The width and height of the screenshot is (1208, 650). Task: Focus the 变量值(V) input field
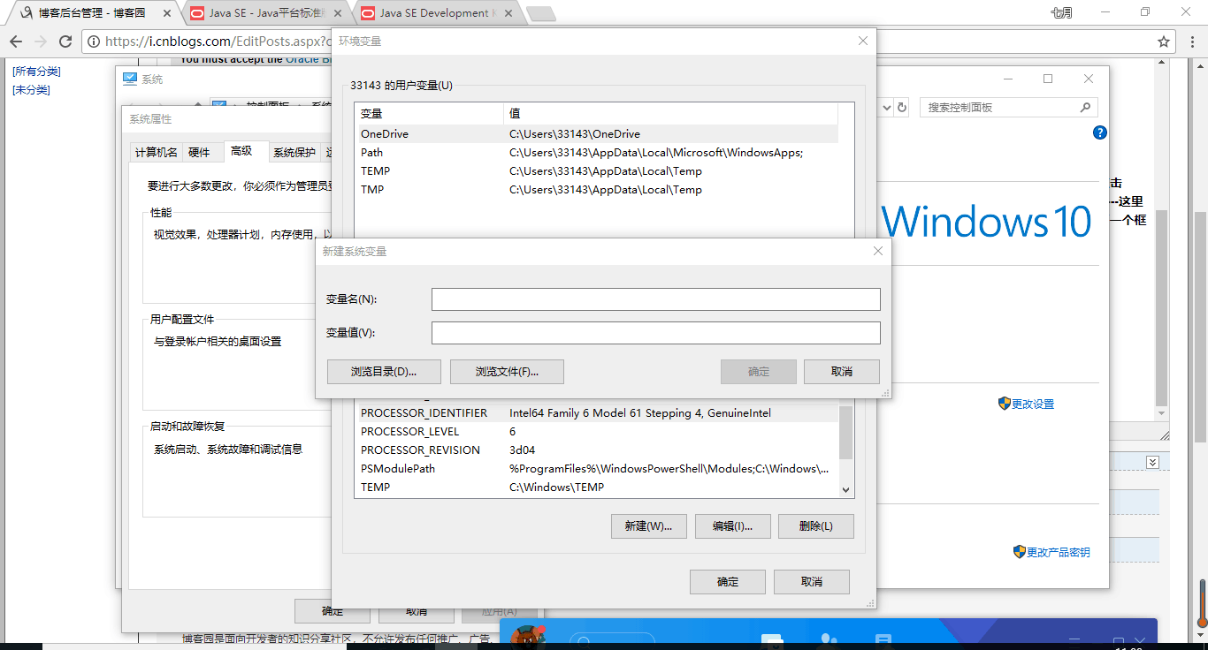click(656, 333)
